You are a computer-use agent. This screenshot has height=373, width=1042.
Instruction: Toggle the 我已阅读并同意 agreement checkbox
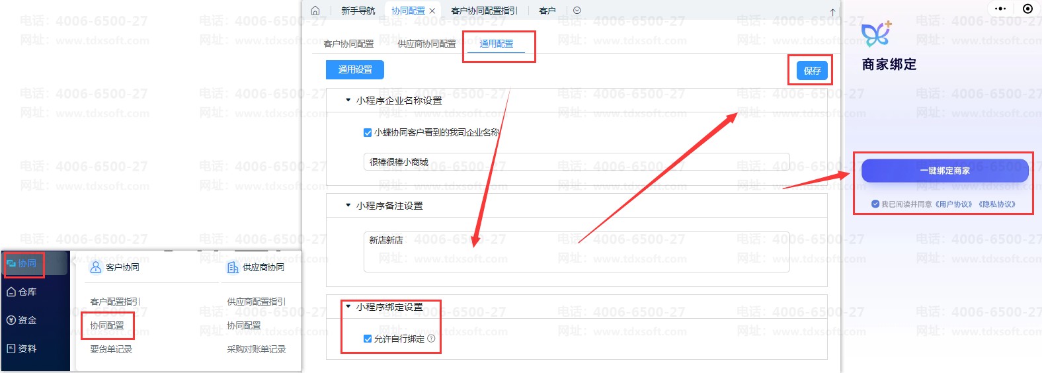pyautogui.click(x=875, y=204)
